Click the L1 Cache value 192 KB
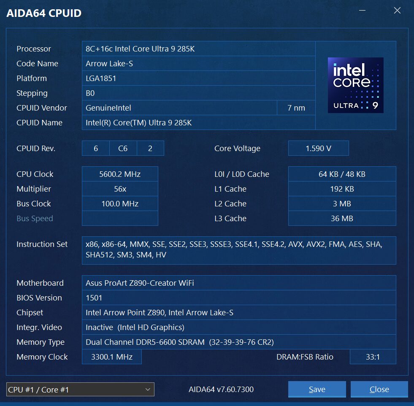The width and height of the screenshot is (414, 406). pyautogui.click(x=342, y=189)
